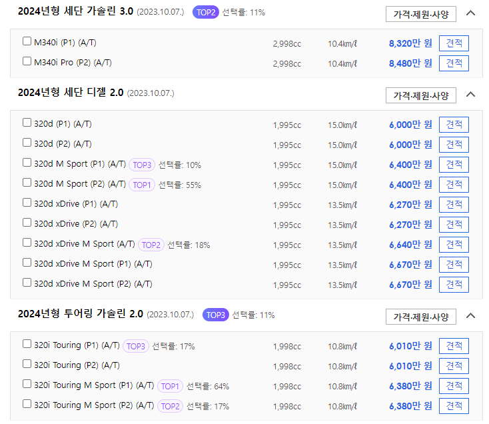Tick 320d xDrive M Sport (P1) checkbox
The image size is (489, 424).
(x=27, y=263)
